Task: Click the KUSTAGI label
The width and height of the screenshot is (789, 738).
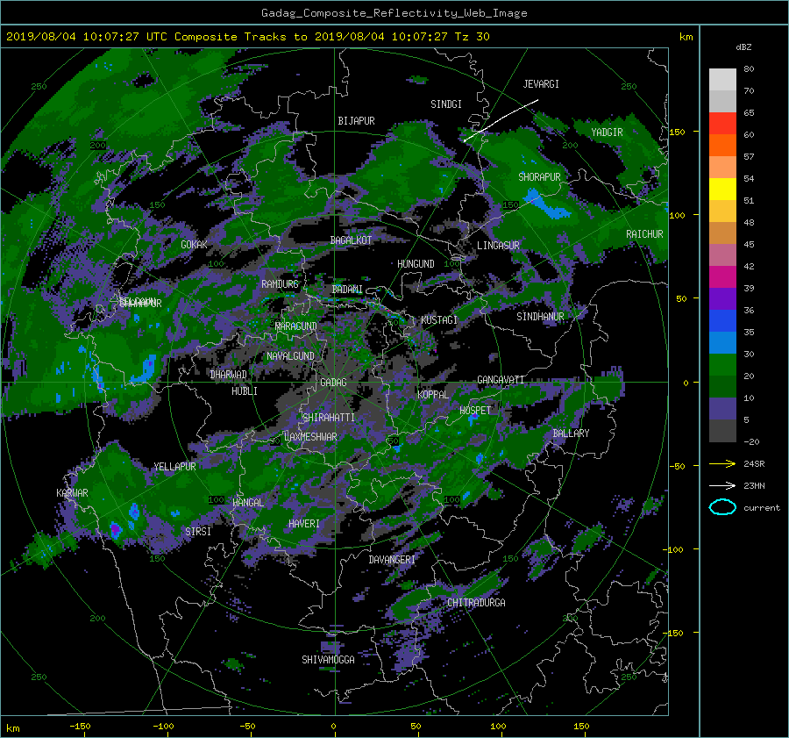Action: [439, 320]
